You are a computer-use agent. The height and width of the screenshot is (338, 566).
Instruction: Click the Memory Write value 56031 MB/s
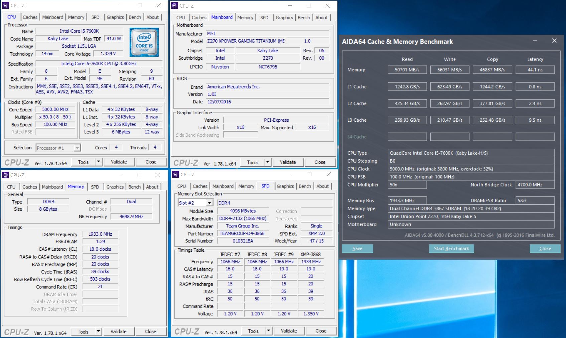450,70
